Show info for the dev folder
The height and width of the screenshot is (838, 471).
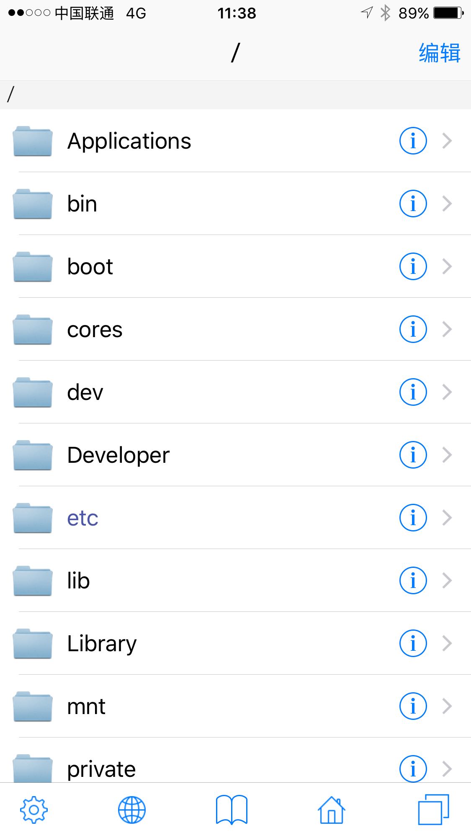tap(413, 392)
